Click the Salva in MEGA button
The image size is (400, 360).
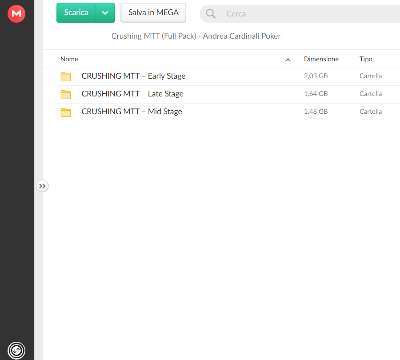tap(153, 13)
